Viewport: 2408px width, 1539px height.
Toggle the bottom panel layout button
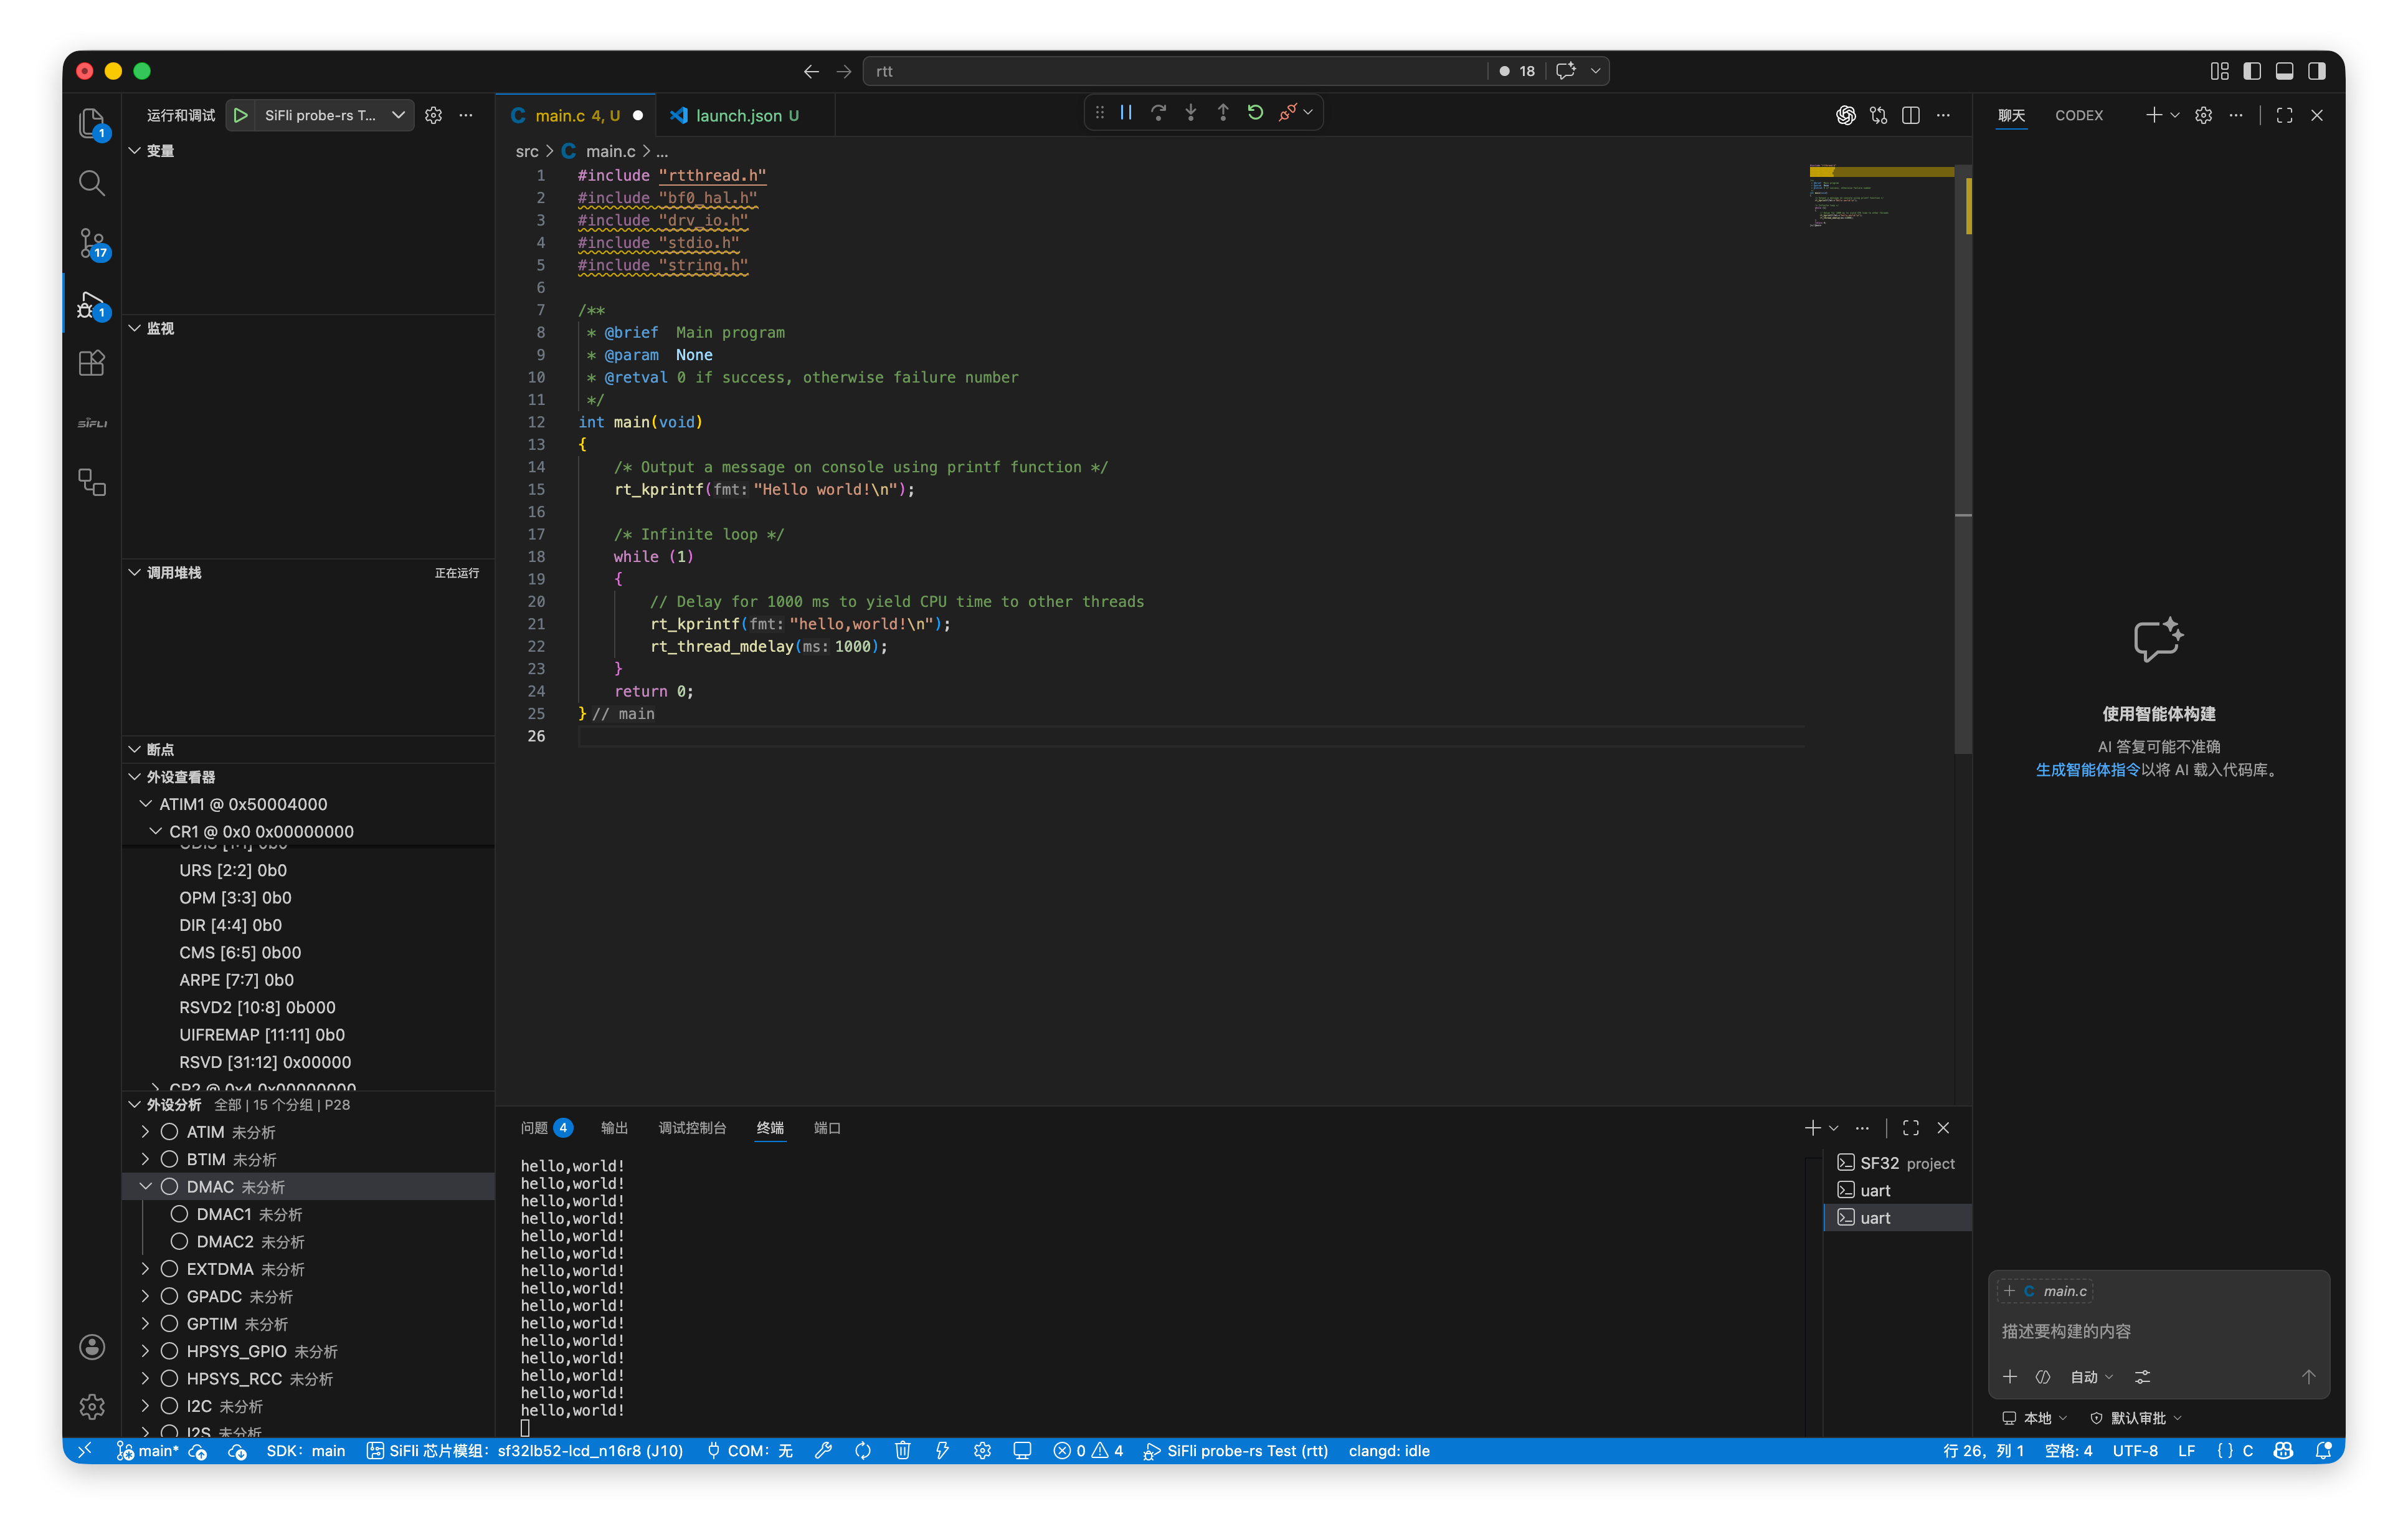point(2284,71)
